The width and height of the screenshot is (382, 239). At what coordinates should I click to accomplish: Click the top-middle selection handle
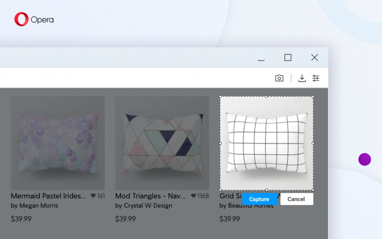266,97
